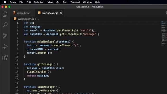Open the Source Control view
167x94 pixels.
point(5,36)
